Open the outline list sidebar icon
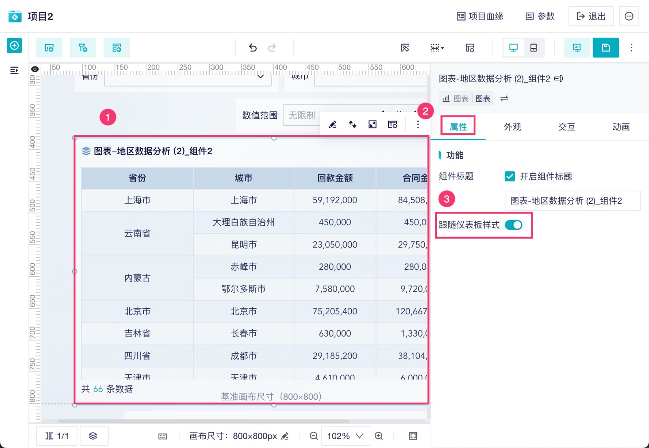 14,70
